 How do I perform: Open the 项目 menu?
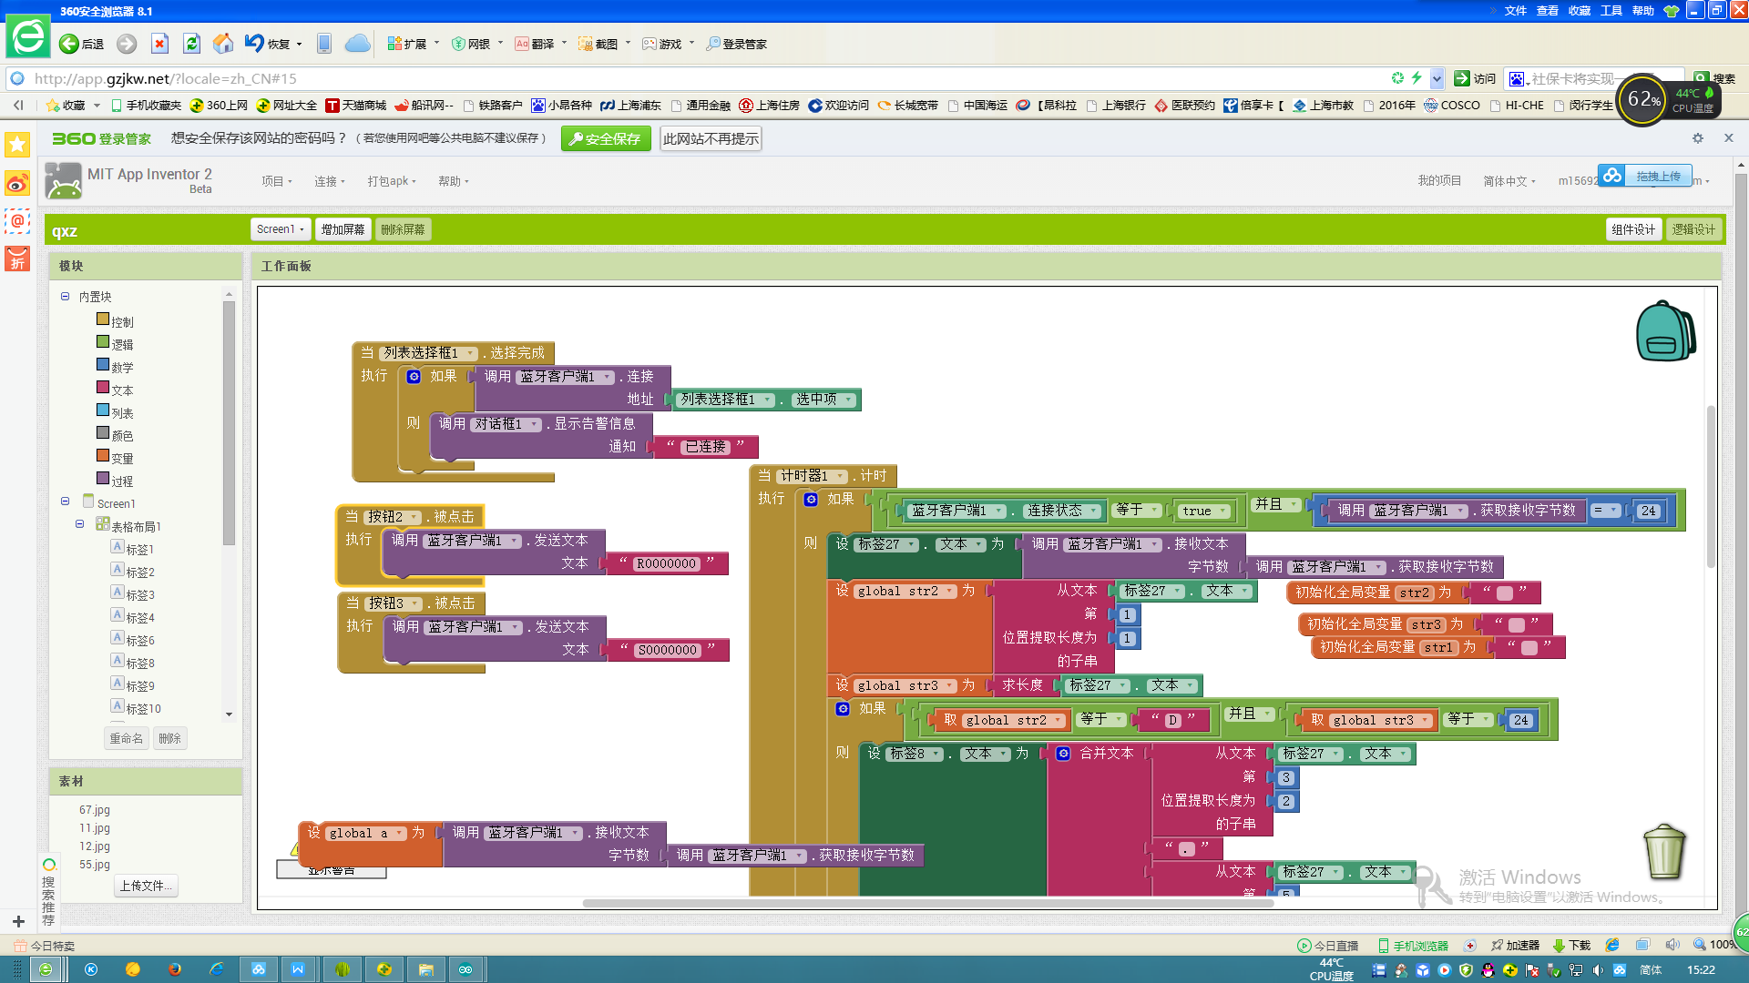[276, 181]
